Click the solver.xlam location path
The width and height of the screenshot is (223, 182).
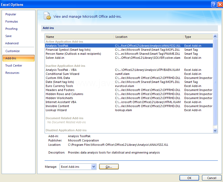[x=148, y=58]
